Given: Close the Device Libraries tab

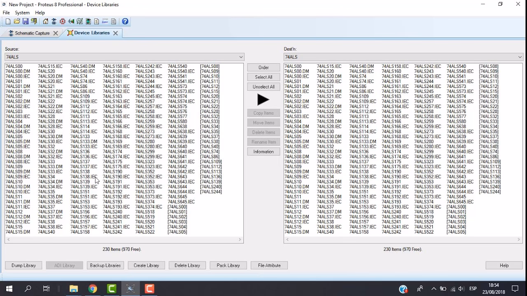Looking at the screenshot, I should click(116, 33).
